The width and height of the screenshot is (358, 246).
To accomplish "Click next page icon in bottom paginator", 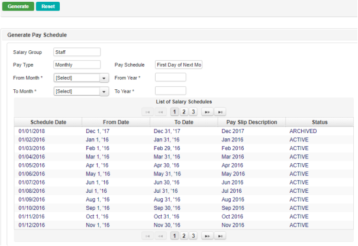I will tap(207, 236).
